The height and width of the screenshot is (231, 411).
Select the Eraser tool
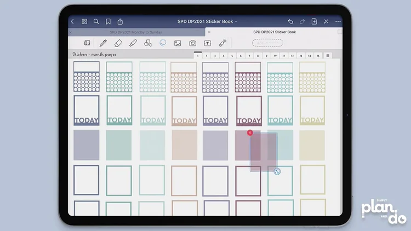(x=118, y=43)
